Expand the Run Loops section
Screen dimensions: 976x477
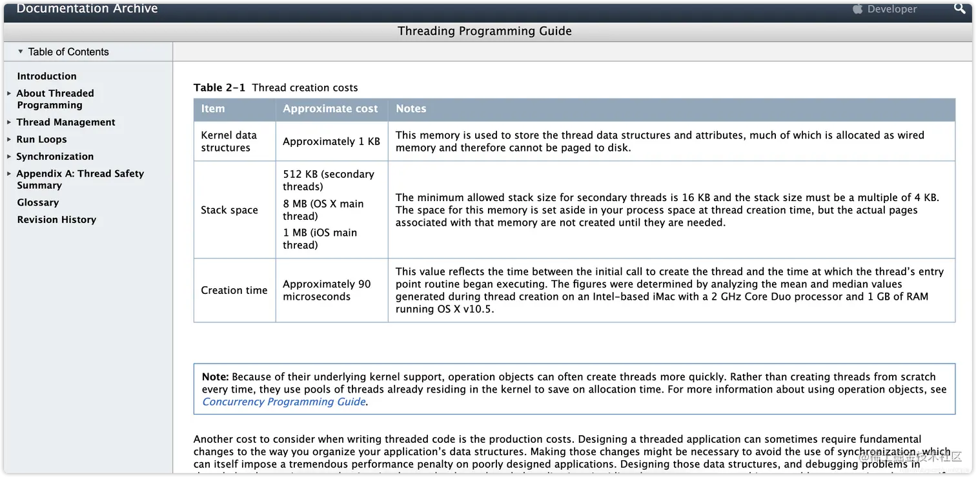[8, 139]
